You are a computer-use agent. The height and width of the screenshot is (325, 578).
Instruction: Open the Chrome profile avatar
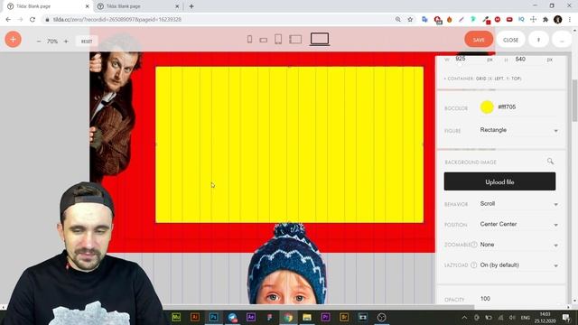tap(558, 19)
